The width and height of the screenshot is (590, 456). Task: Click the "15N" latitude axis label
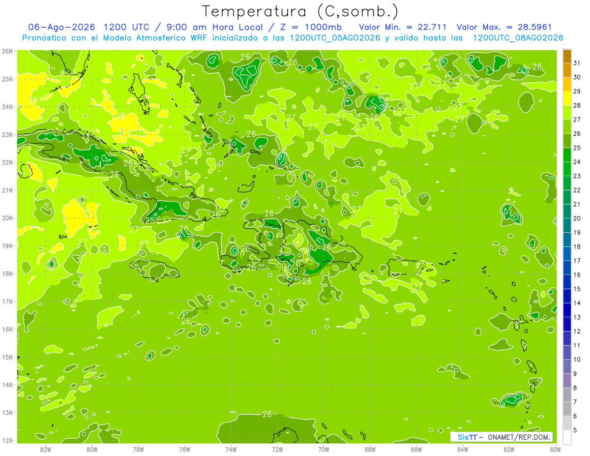click(x=7, y=357)
